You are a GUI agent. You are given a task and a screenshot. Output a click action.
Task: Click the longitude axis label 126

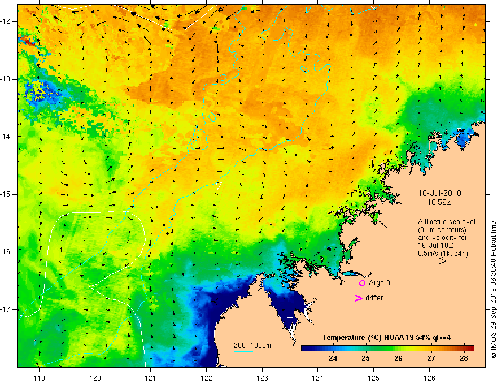pos(429,378)
